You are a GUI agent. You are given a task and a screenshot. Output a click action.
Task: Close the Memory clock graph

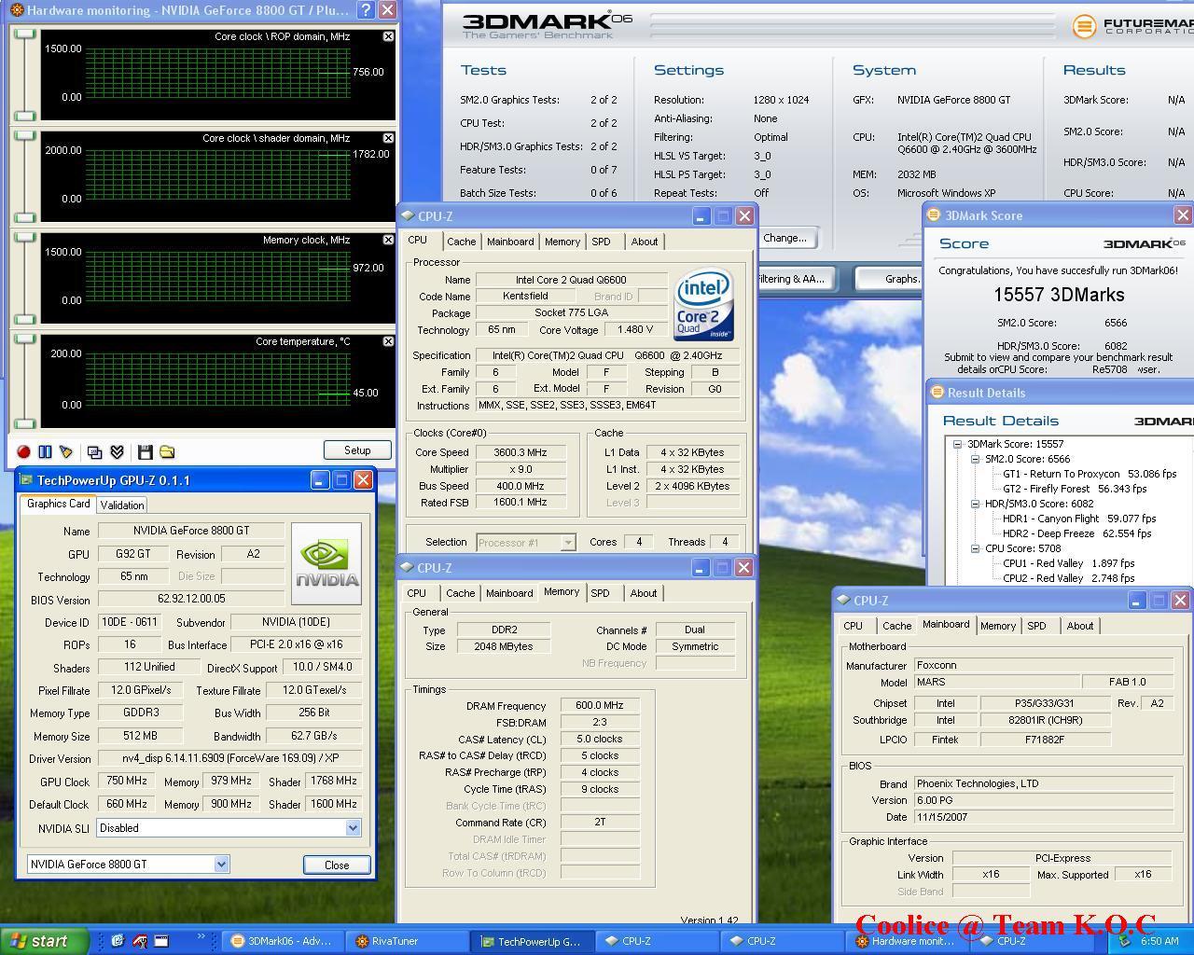[x=388, y=240]
